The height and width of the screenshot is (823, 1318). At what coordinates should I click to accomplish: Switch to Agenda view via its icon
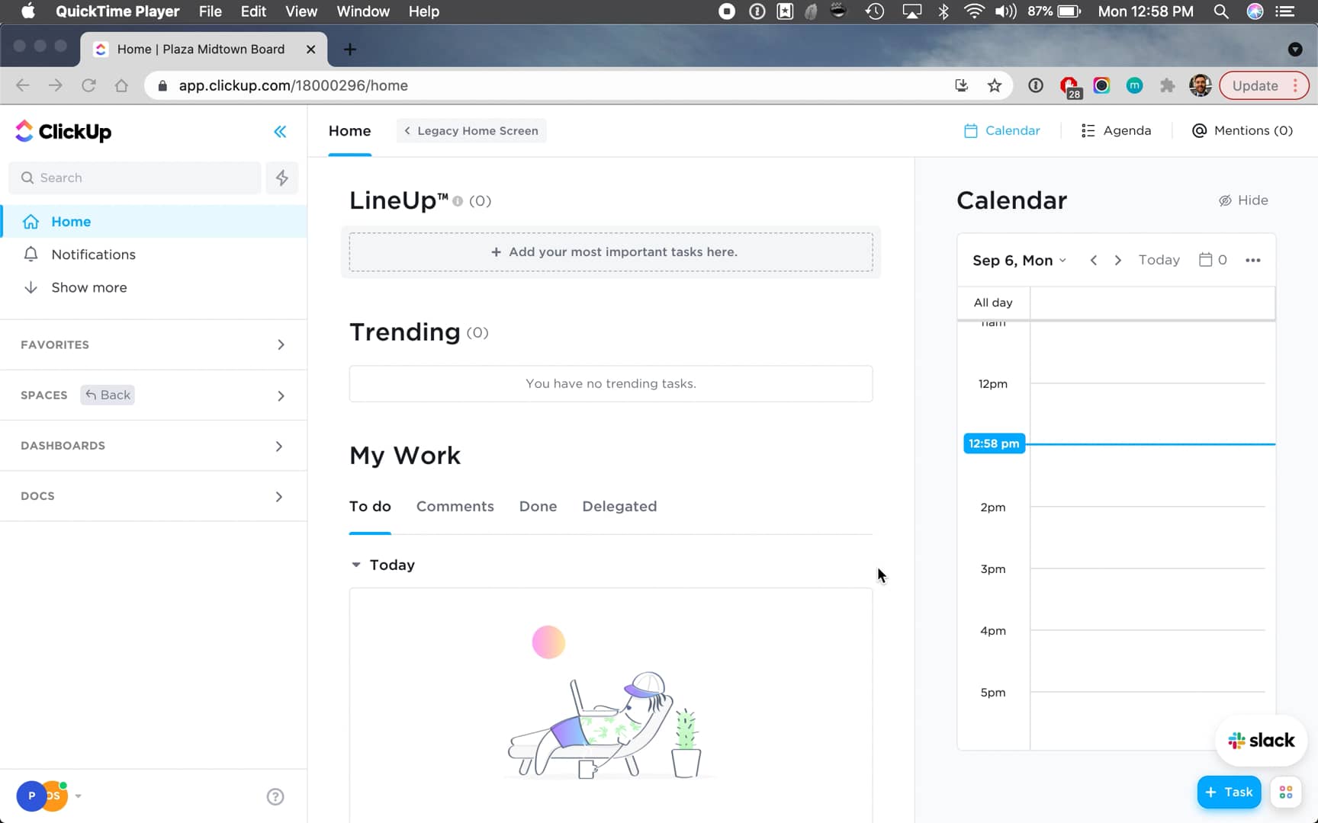(x=1088, y=130)
